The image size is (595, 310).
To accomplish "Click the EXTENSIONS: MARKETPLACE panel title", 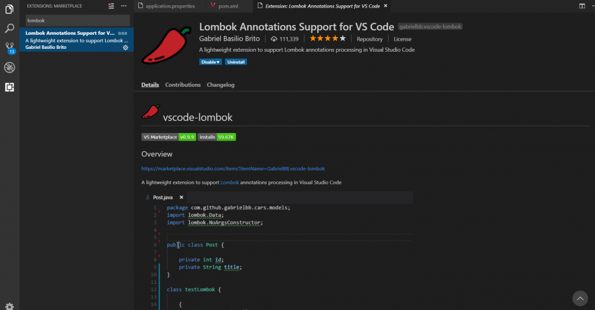I will 54,6.
